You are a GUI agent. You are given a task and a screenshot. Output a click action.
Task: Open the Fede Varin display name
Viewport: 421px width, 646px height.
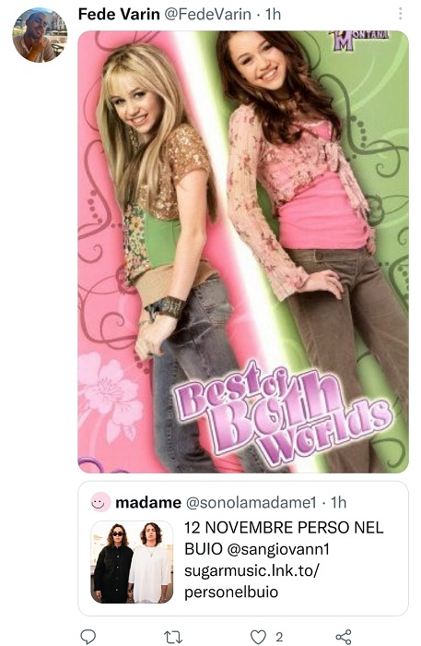click(x=119, y=15)
